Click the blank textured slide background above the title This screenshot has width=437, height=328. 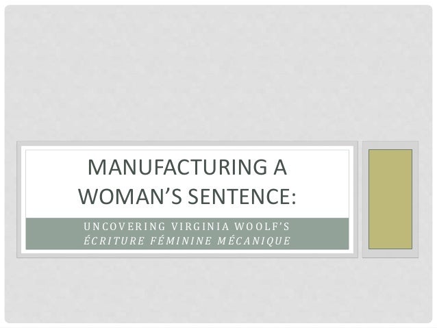pyautogui.click(x=218, y=73)
